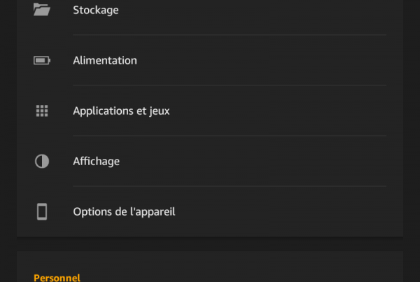Tap empty space right of Stockage label
Viewport: 420px width, 282px height.
(x=253, y=10)
